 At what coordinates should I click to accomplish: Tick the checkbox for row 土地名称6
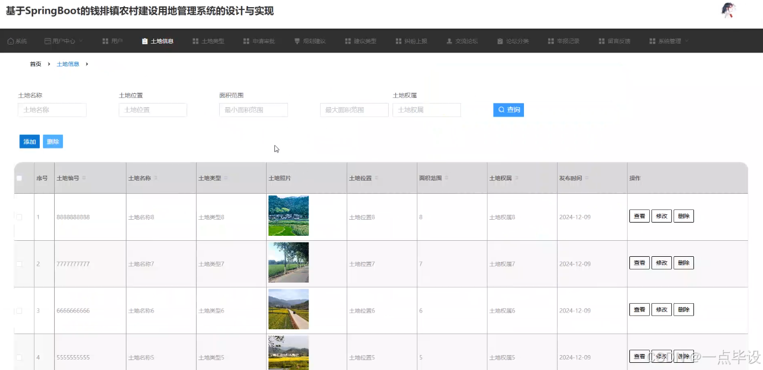tap(19, 311)
